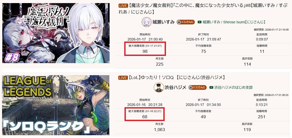Image resolution: width=292 pixels, height=138 pixels.
Task: Select the 渋谷ハジメ name text
Action: click(x=175, y=87)
